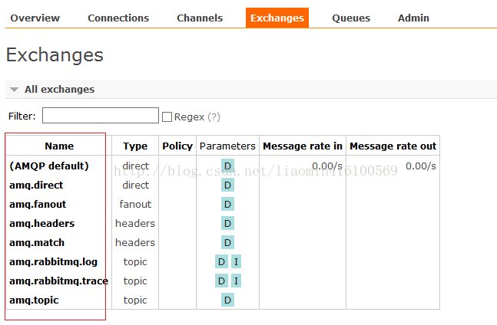The width and height of the screenshot is (497, 325).
Task: Open the amq.match exchange
Action: pos(37,243)
